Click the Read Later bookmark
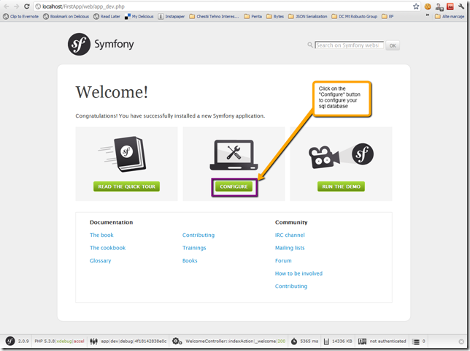Viewport: 470px width, 351px height. pyautogui.click(x=107, y=17)
